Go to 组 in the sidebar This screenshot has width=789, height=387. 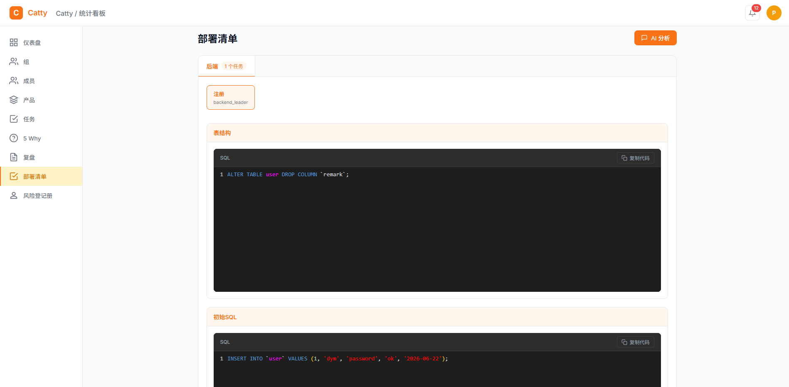(41, 62)
